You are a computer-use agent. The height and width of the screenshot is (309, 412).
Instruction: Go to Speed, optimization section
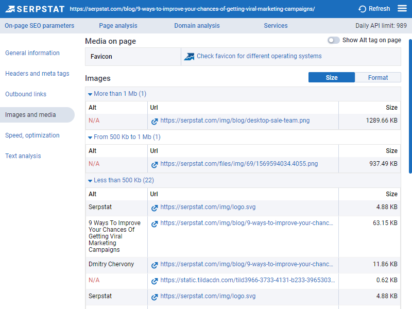click(32, 135)
